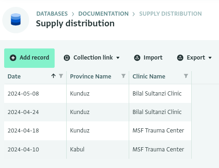Image resolution: width=219 pixels, height=168 pixels.
Task: Go to DATABASES breadcrumb
Action: pyautogui.click(x=52, y=14)
